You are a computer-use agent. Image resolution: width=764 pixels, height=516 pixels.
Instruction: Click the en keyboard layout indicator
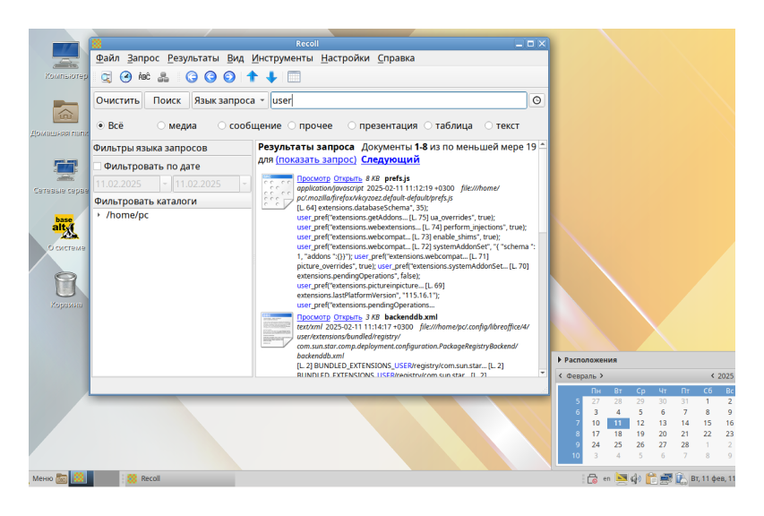tap(606, 479)
